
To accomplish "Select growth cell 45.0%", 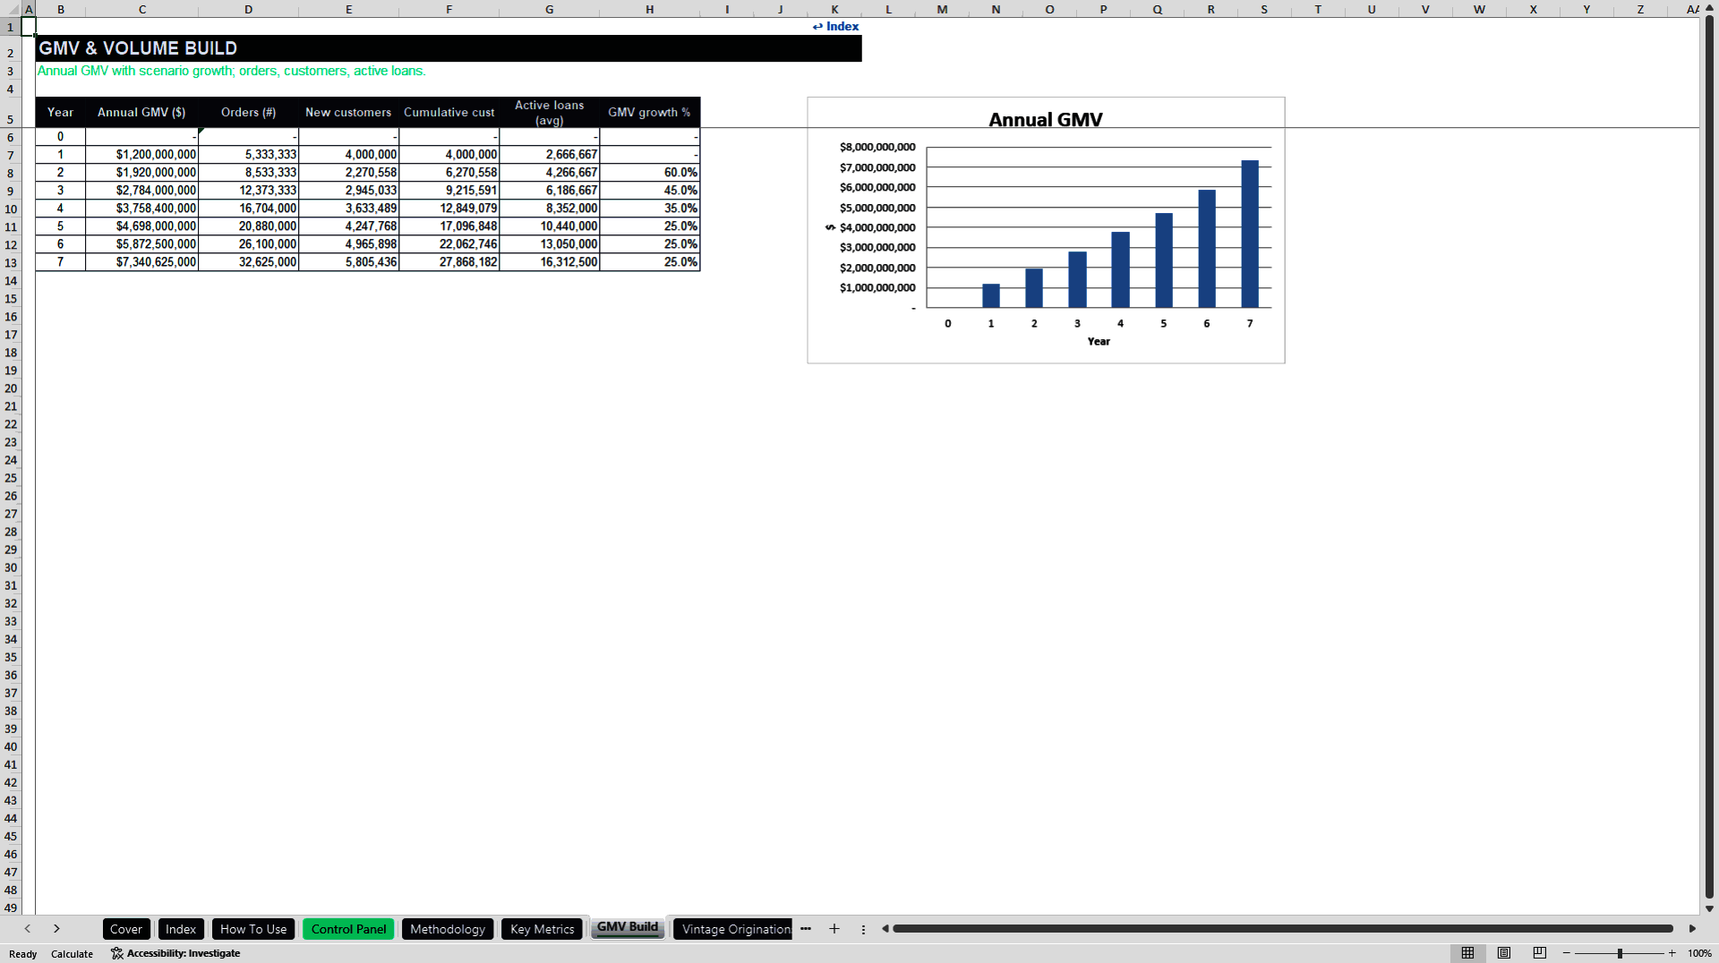I will coord(649,191).
